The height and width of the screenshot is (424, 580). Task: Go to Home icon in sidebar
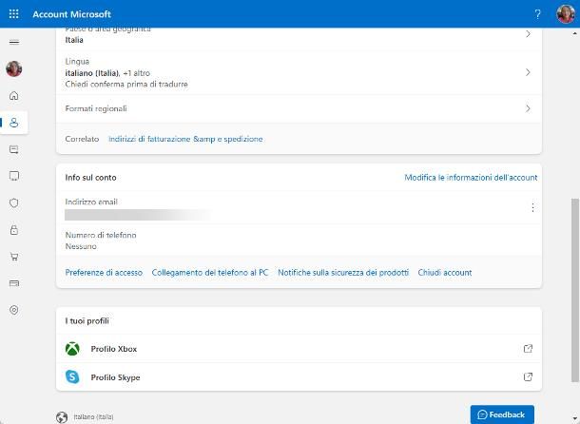tap(14, 96)
